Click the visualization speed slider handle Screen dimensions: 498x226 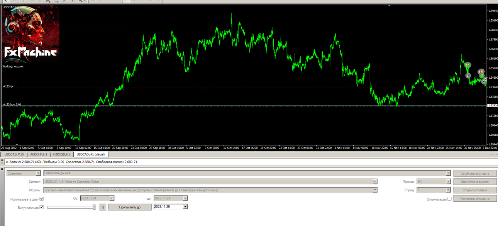(x=94, y=207)
